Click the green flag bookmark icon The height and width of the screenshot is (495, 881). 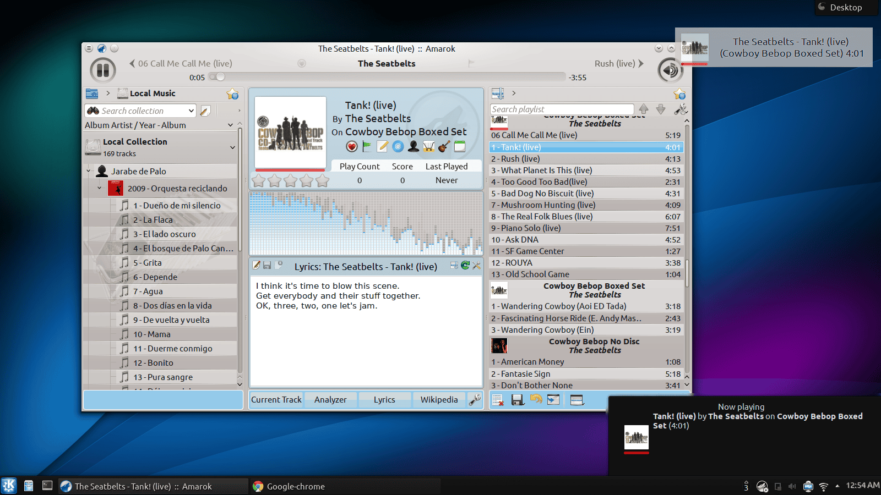pyautogui.click(x=367, y=146)
